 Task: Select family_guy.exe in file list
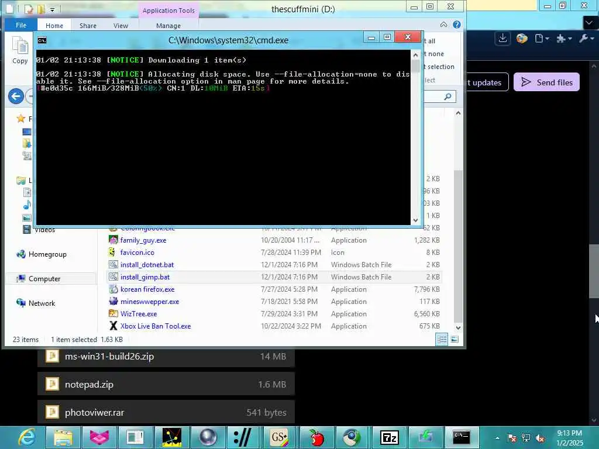tap(143, 240)
